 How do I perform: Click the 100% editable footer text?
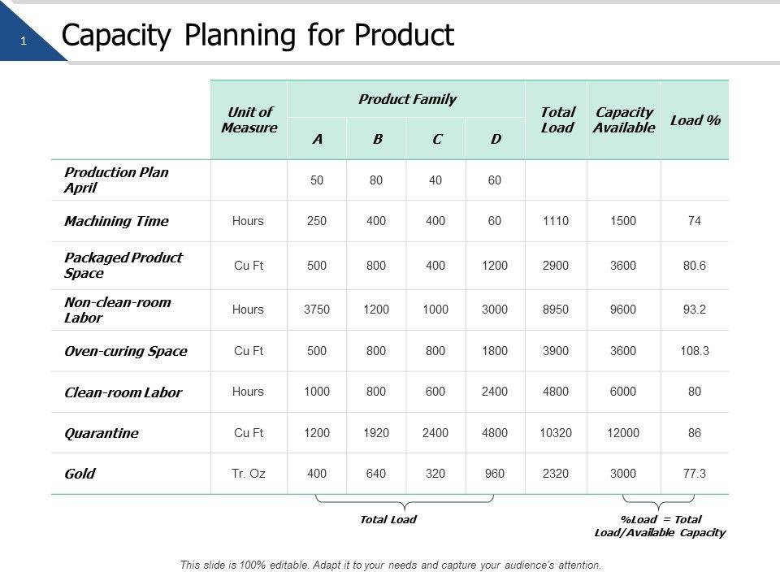pos(391,565)
